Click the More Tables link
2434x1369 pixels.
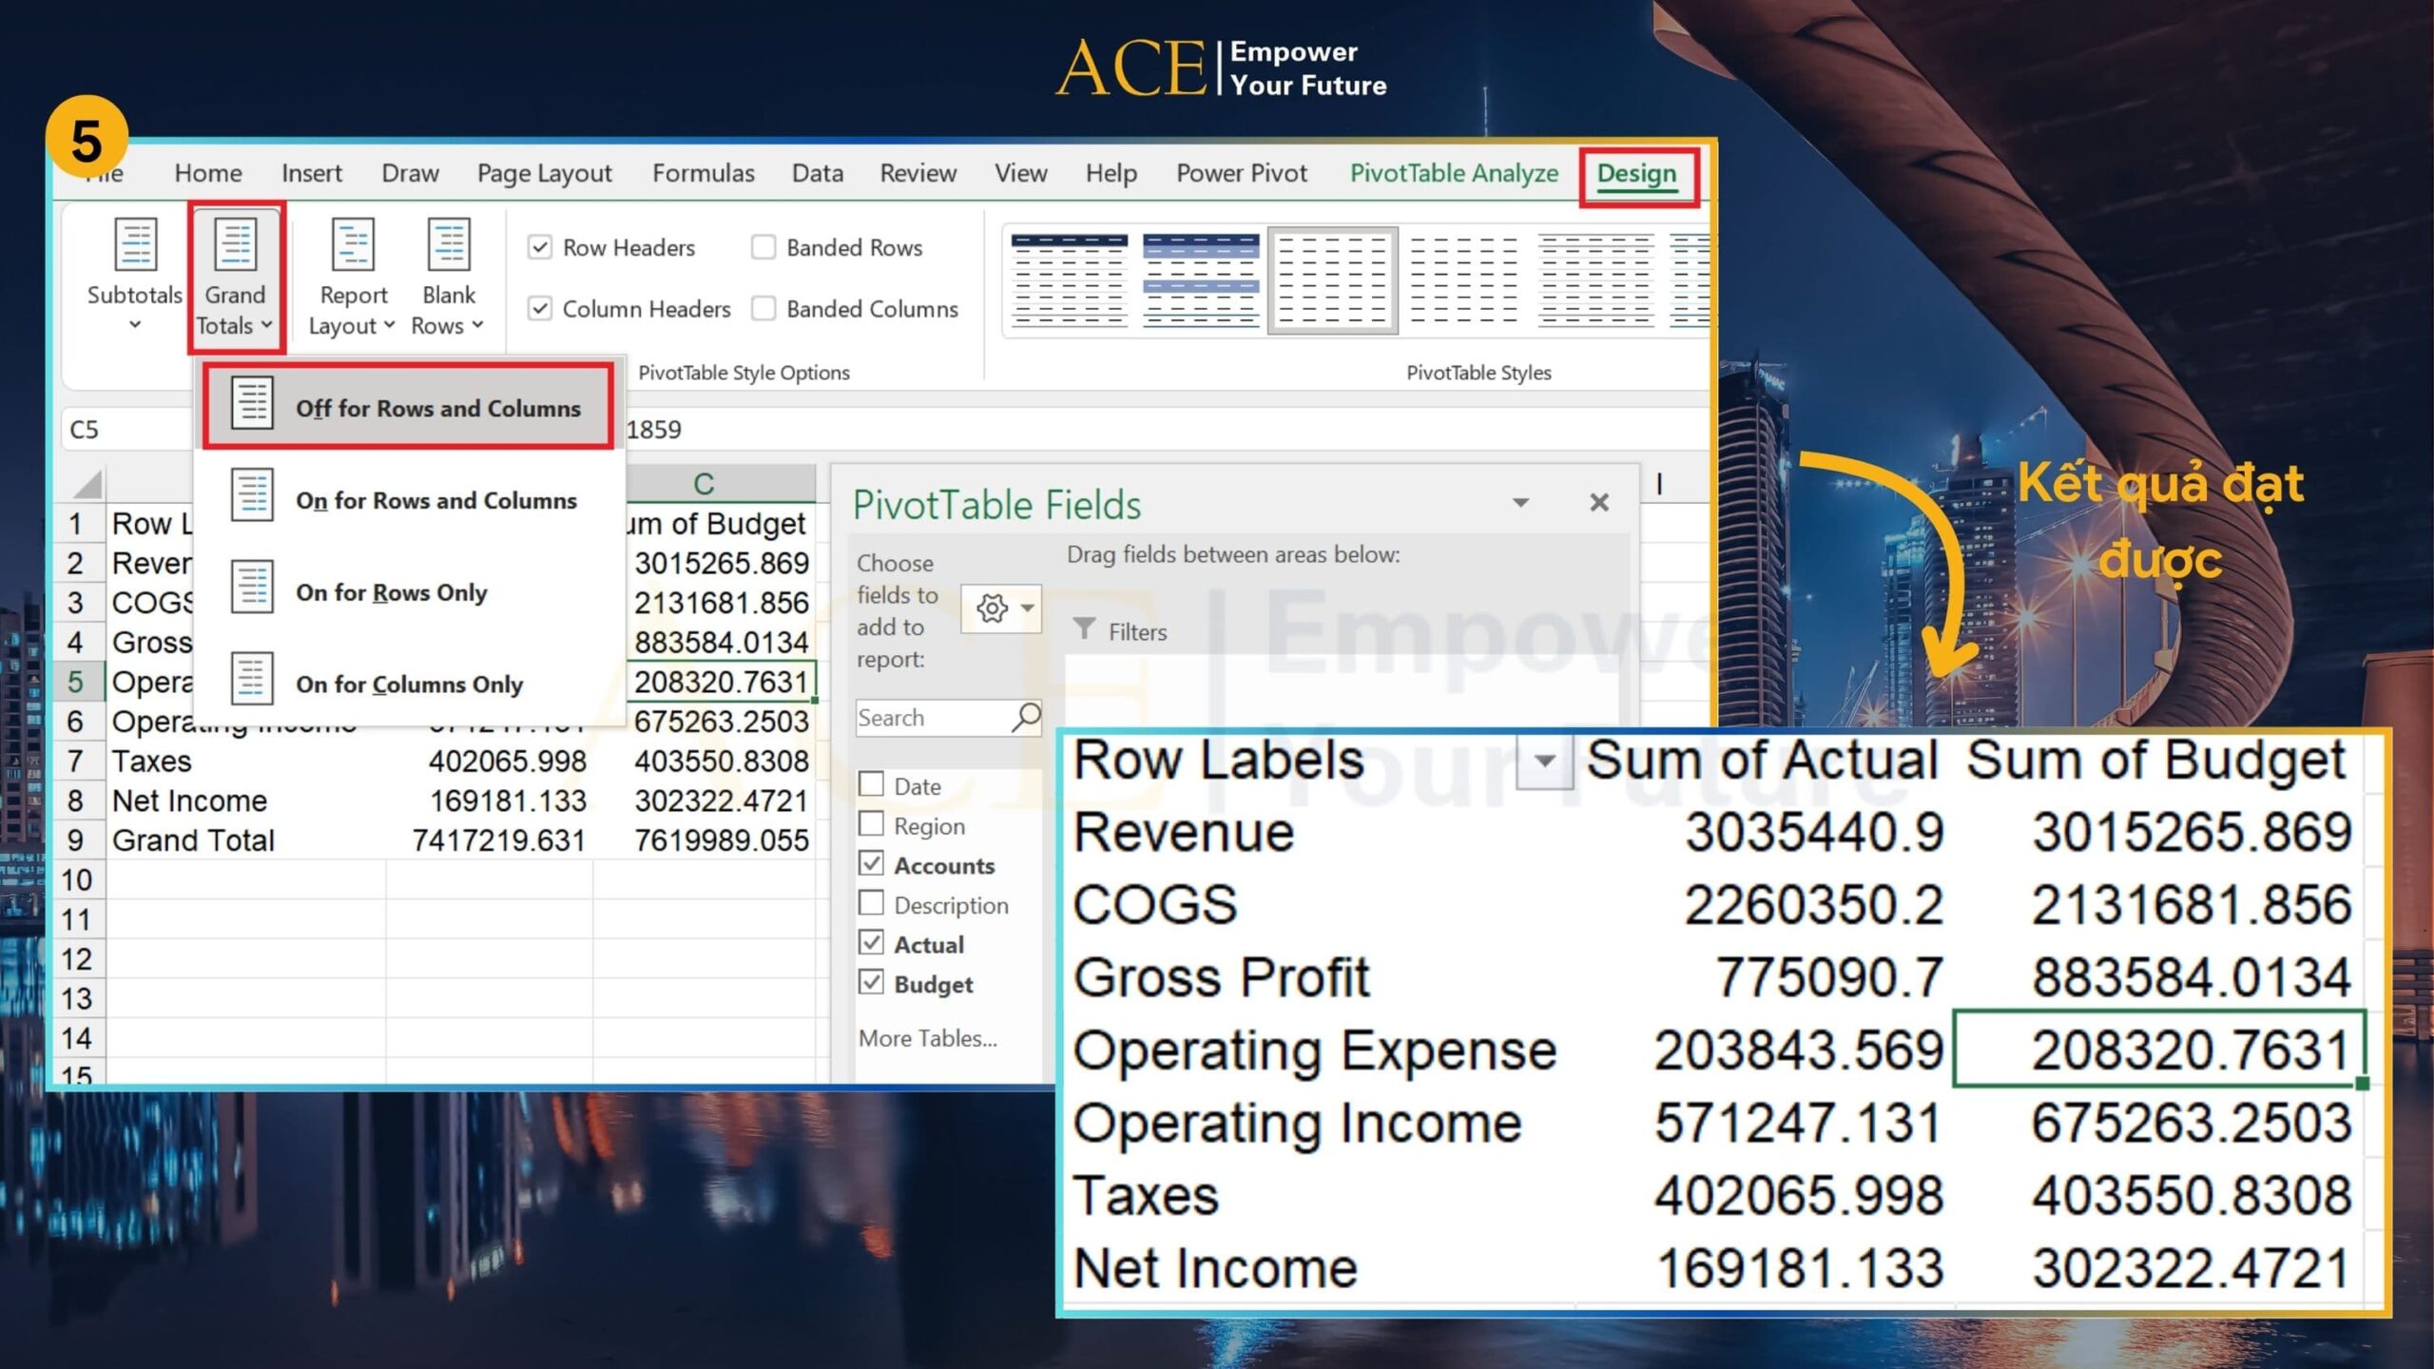(x=927, y=1038)
